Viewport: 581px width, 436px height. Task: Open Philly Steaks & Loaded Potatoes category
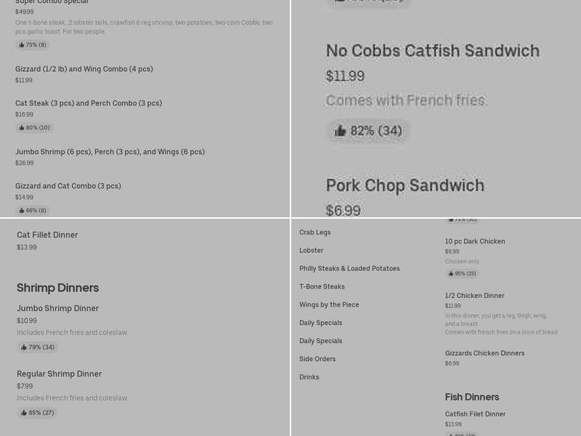[x=349, y=268]
